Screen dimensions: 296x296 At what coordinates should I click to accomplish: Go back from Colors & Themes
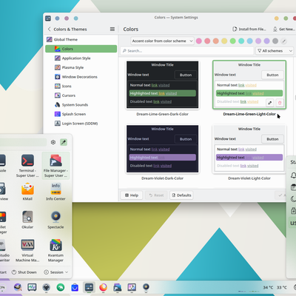tap(49, 29)
